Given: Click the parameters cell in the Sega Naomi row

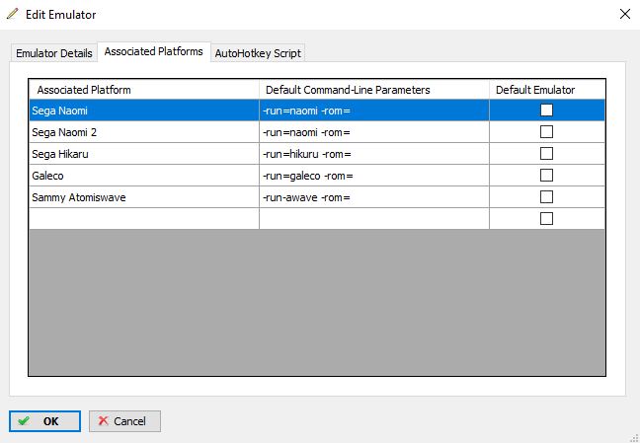Looking at the screenshot, I should pyautogui.click(x=374, y=111).
